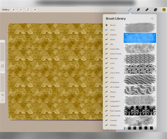Open the Impasto brush set
This screenshot has height=139, width=167.
(x=113, y=35)
